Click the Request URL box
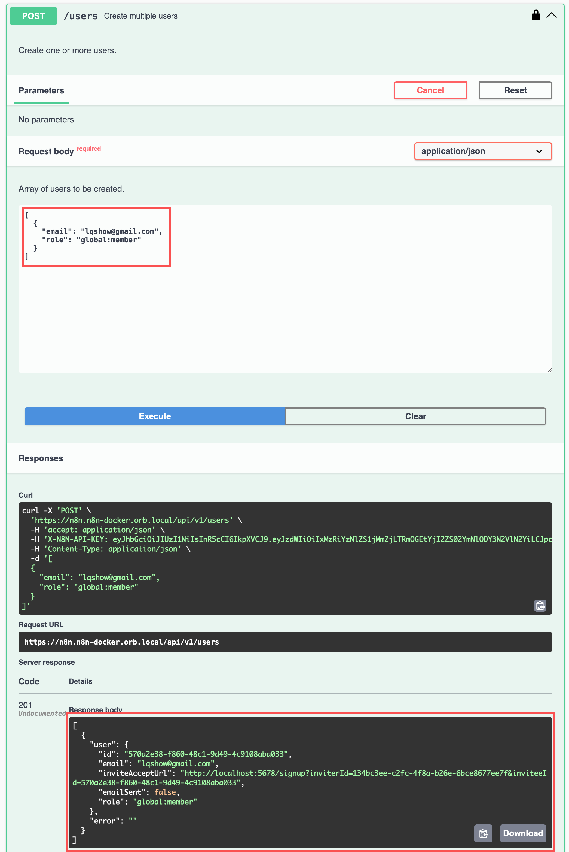Image resolution: width=569 pixels, height=852 pixels. point(285,642)
